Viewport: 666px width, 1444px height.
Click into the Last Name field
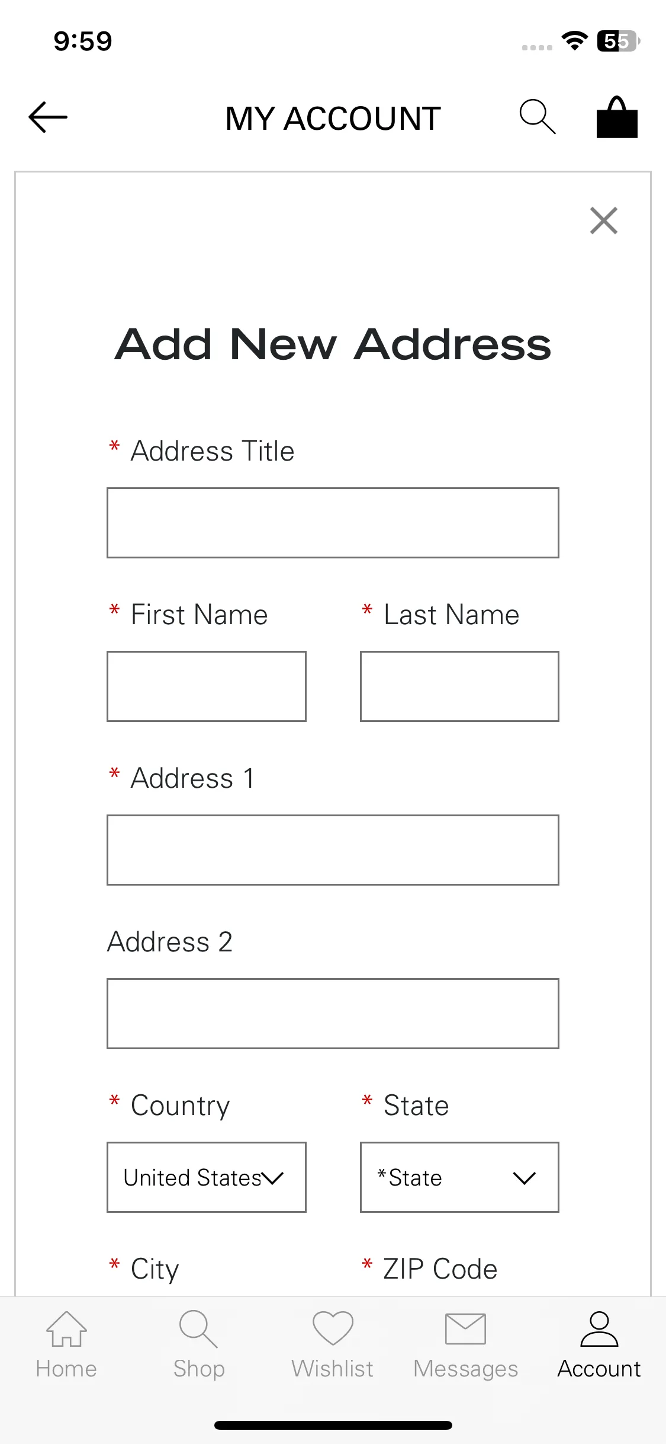[x=459, y=686]
